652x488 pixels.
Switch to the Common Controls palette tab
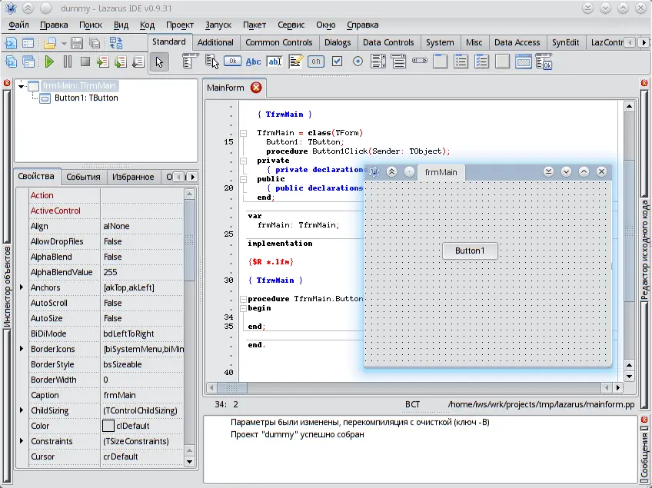pos(278,42)
